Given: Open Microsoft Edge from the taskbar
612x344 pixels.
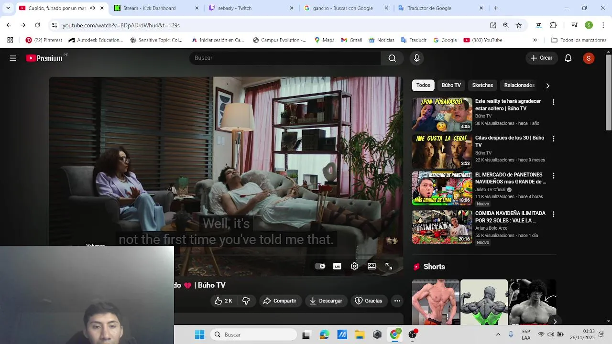Looking at the screenshot, I should coord(324,335).
